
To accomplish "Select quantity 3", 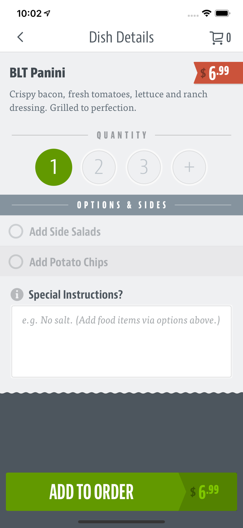I will (x=144, y=167).
